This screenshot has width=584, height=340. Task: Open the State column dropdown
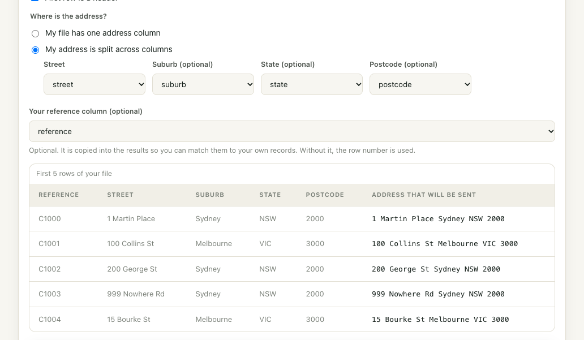pos(312,84)
